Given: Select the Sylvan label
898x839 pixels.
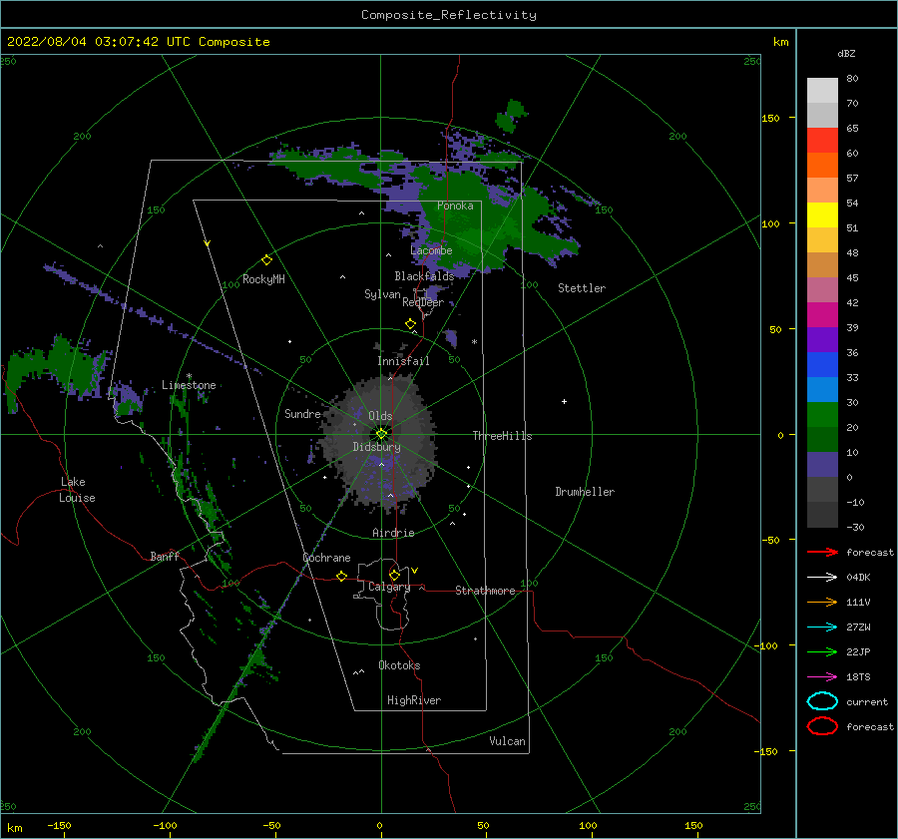Looking at the screenshot, I should [382, 294].
